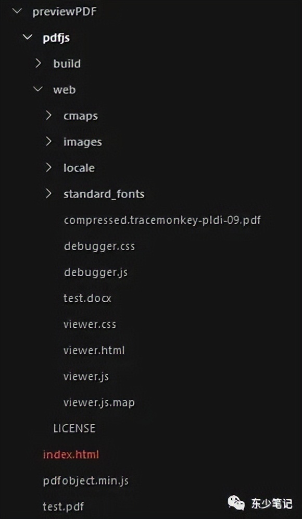302x519 pixels.
Task: Select the viewer.js file
Action: tap(86, 376)
